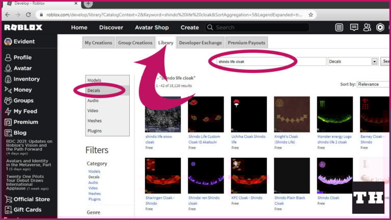The width and height of the screenshot is (391, 220).
Task: Select the Group Creations tab
Action: point(135,43)
